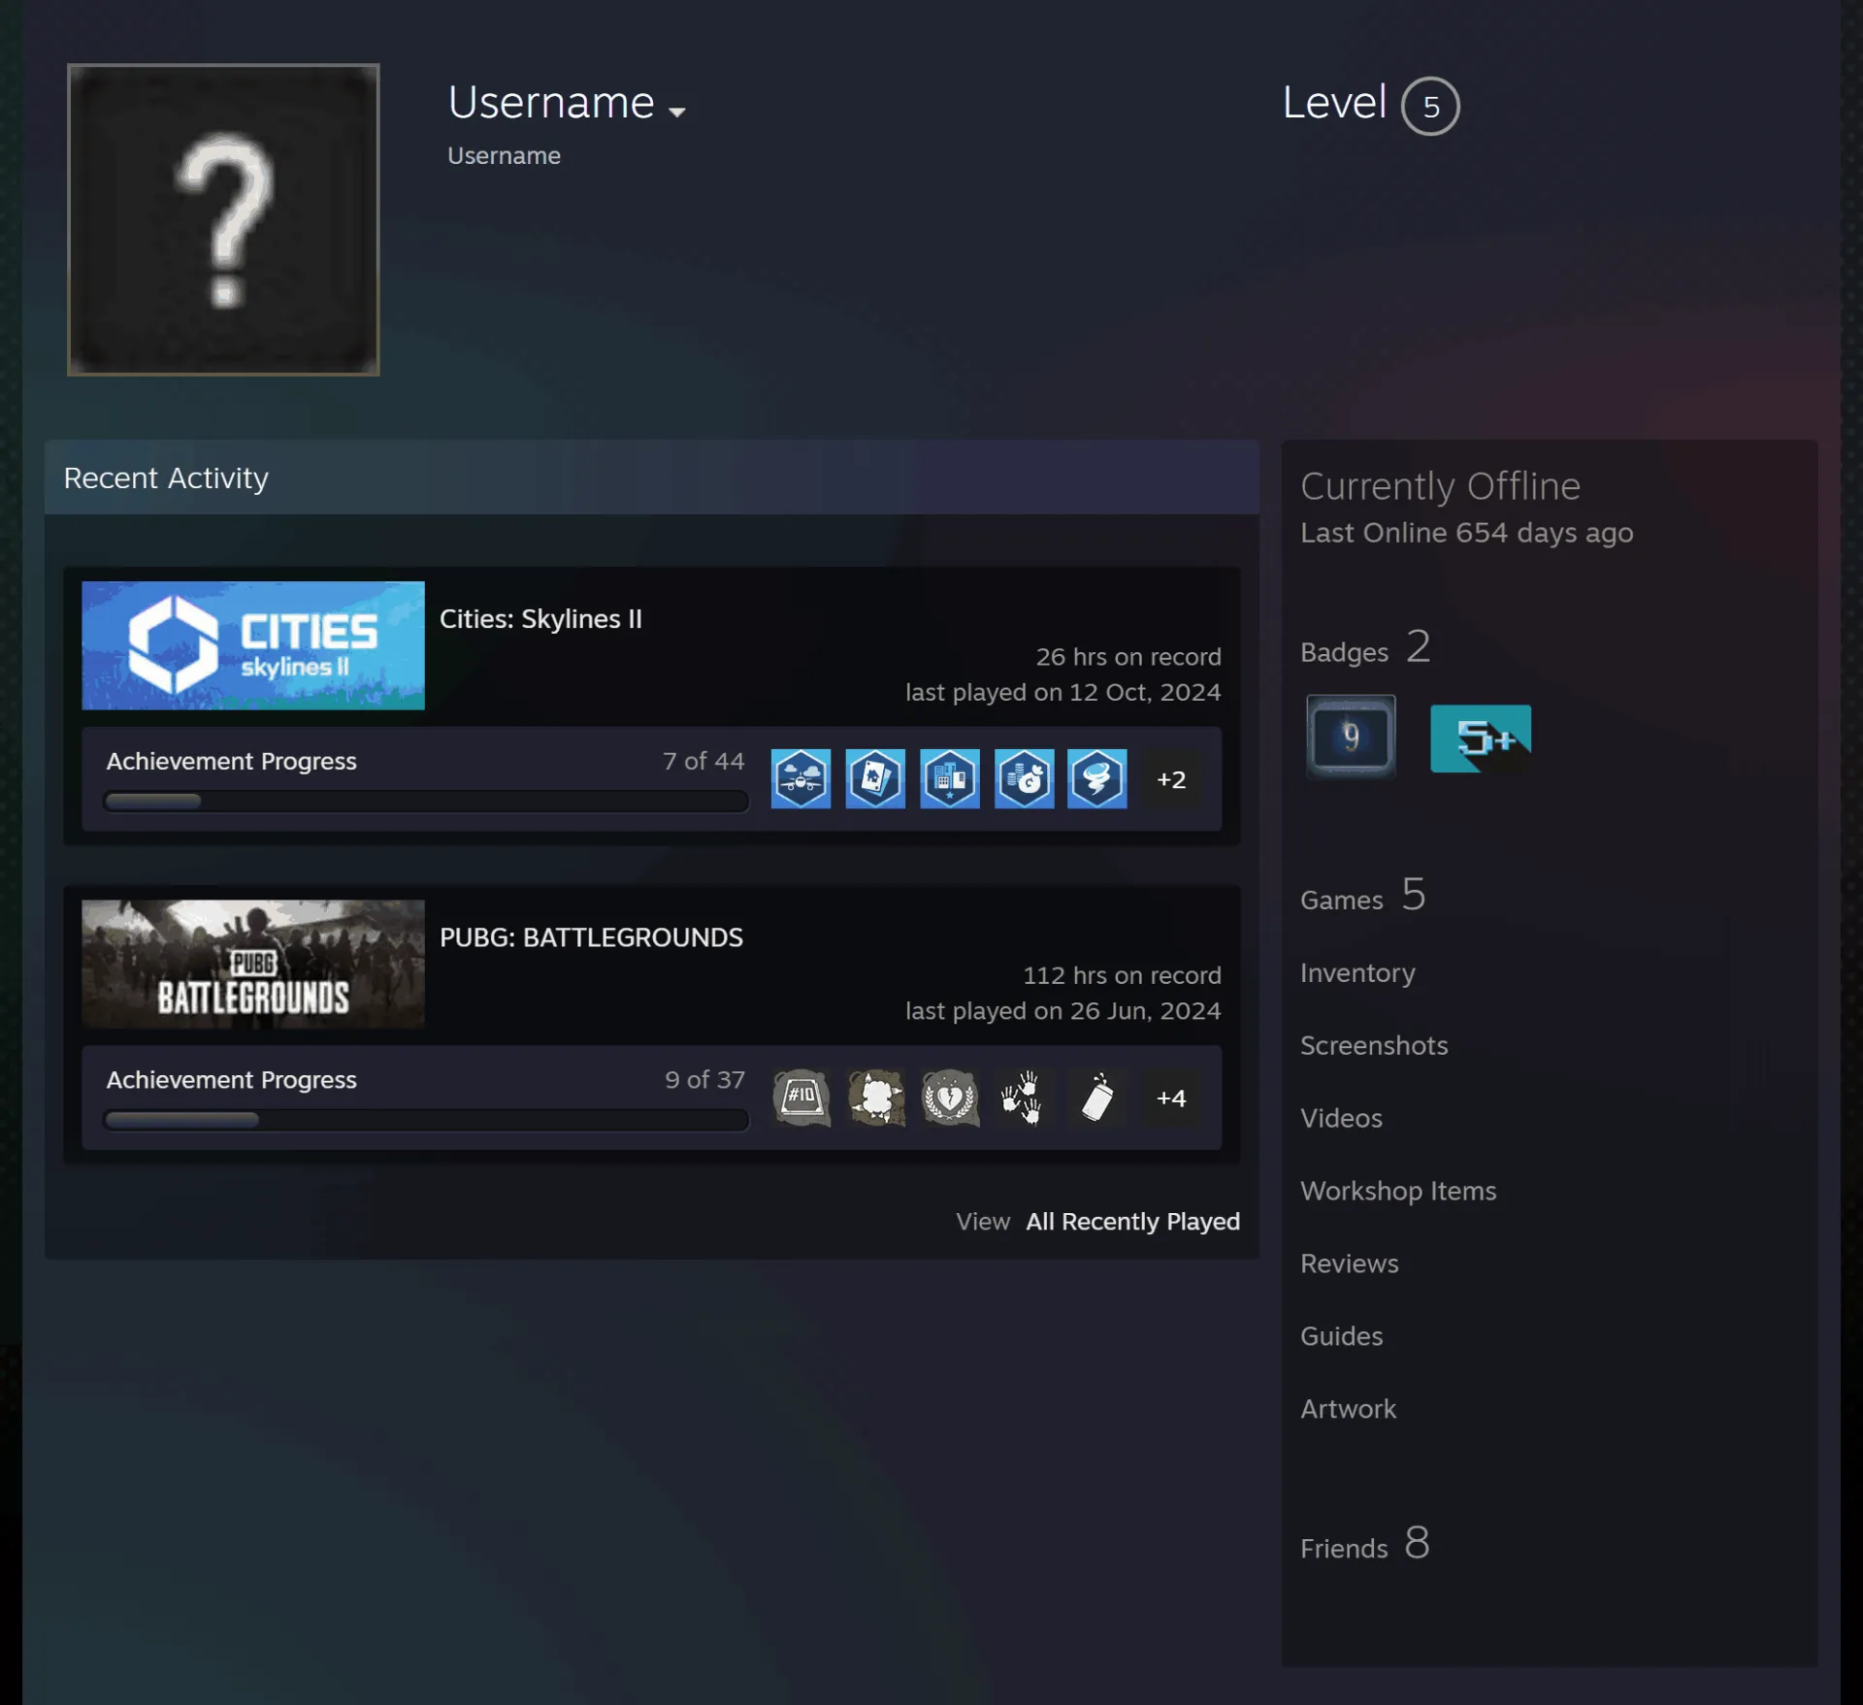This screenshot has width=1863, height=1705.
Task: Click the PUBG achievement progress bar
Action: pyautogui.click(x=426, y=1119)
